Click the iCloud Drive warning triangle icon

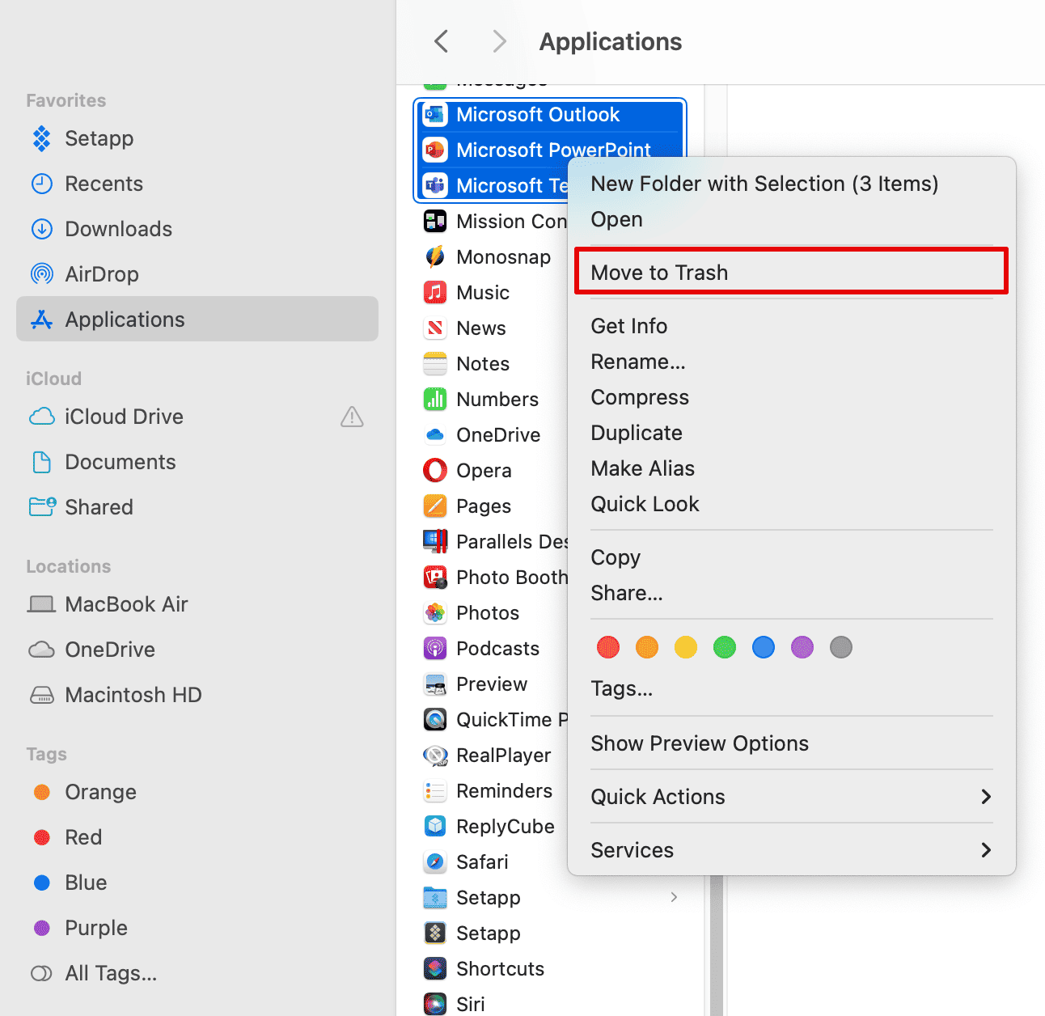point(352,417)
